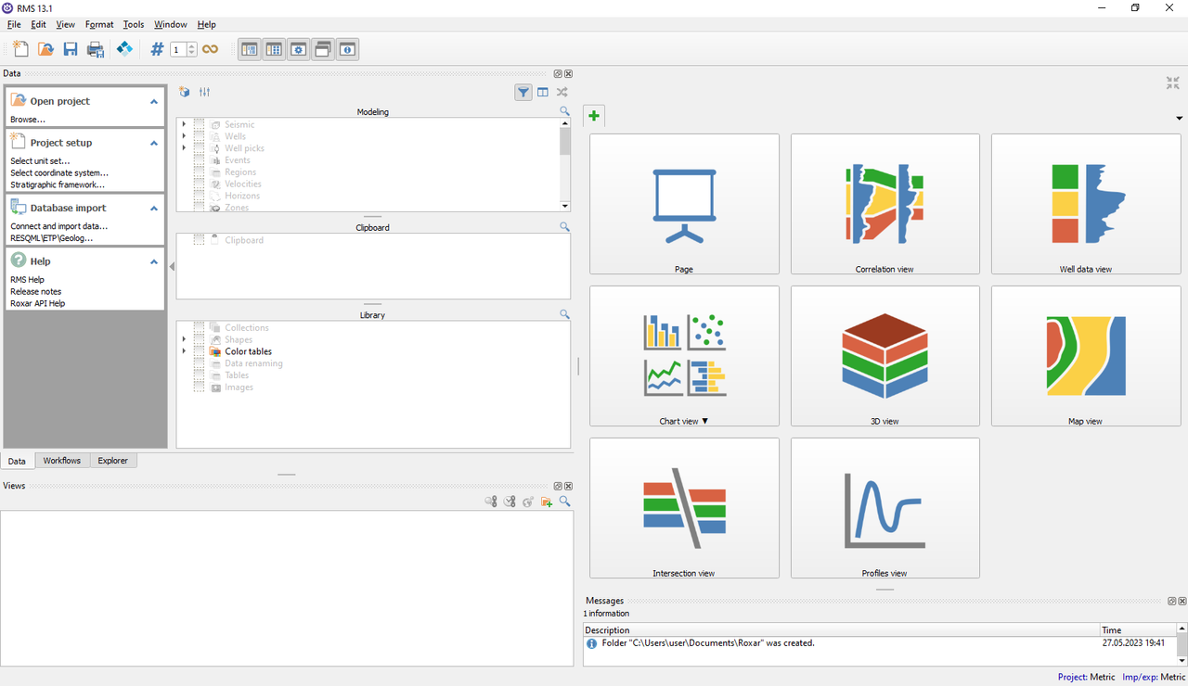
Task: Click the search magnifier beside Library header
Action: (564, 314)
